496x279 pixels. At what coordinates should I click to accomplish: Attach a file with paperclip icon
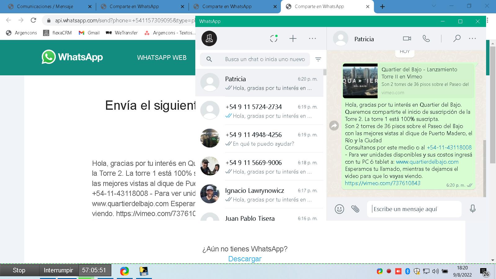[x=355, y=209]
